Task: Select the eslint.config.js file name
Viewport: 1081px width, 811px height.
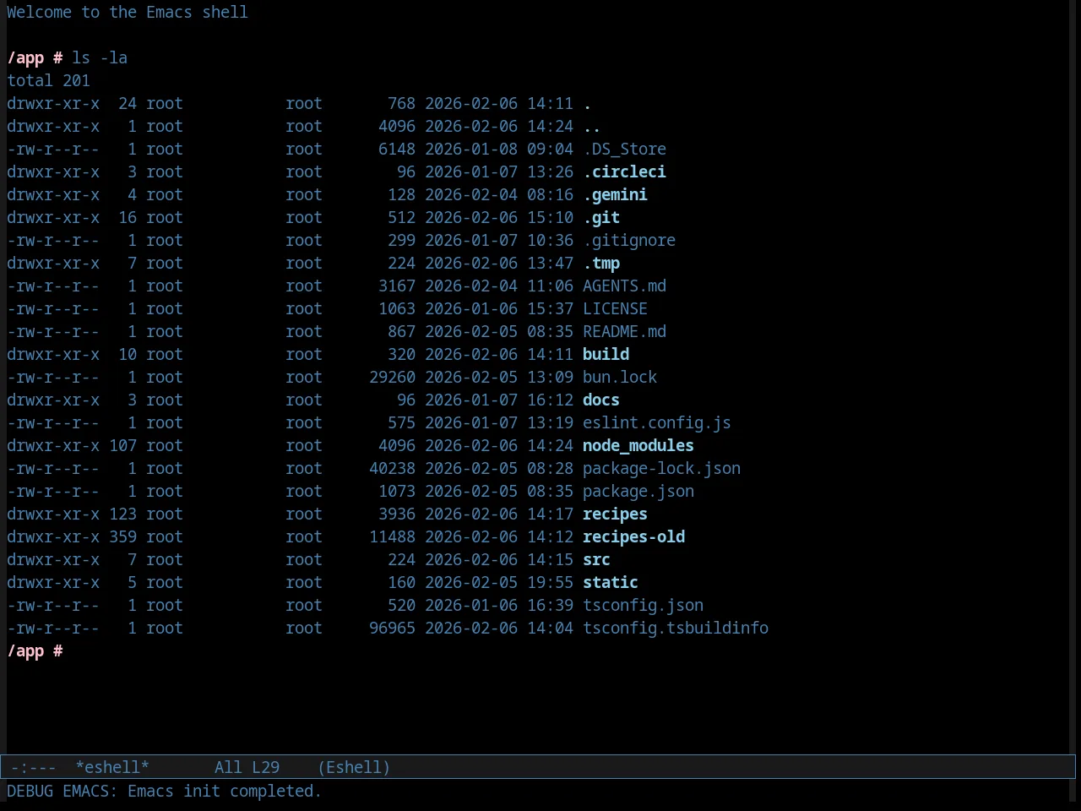Action: pyautogui.click(x=657, y=422)
